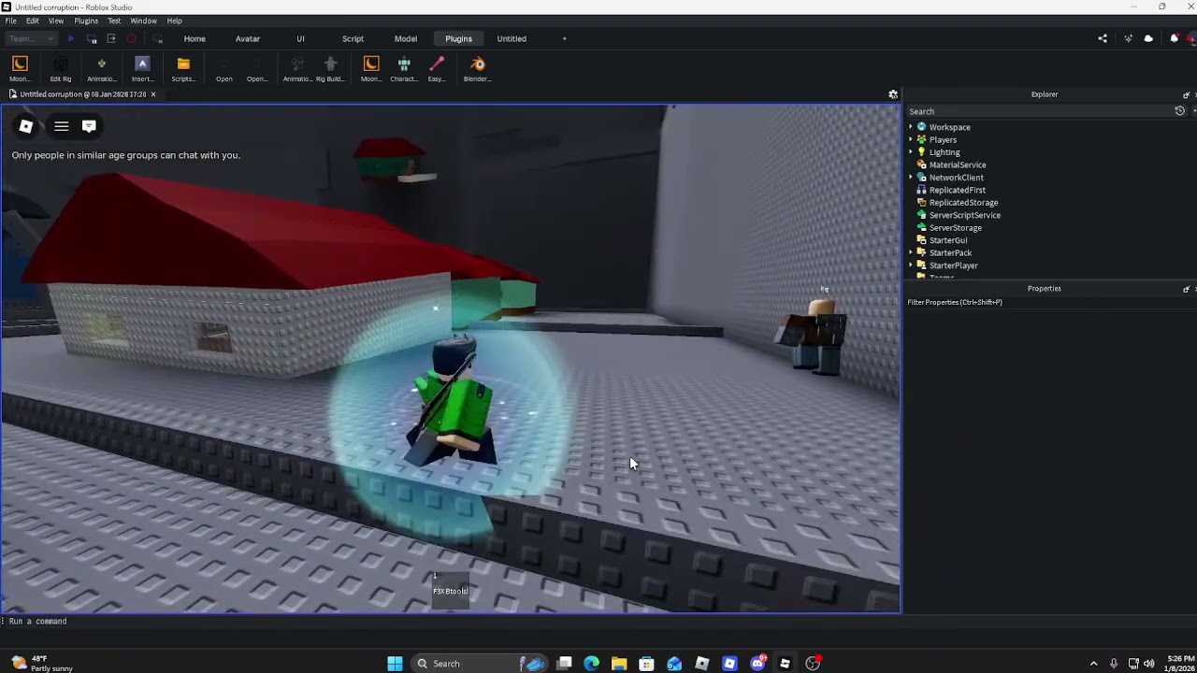
Task: Expand the NetworkClient tree node
Action: click(911, 178)
